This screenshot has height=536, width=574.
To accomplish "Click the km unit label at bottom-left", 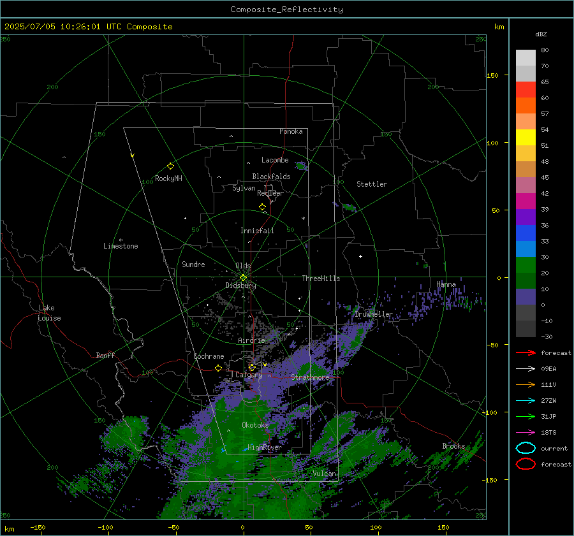I will point(9,529).
